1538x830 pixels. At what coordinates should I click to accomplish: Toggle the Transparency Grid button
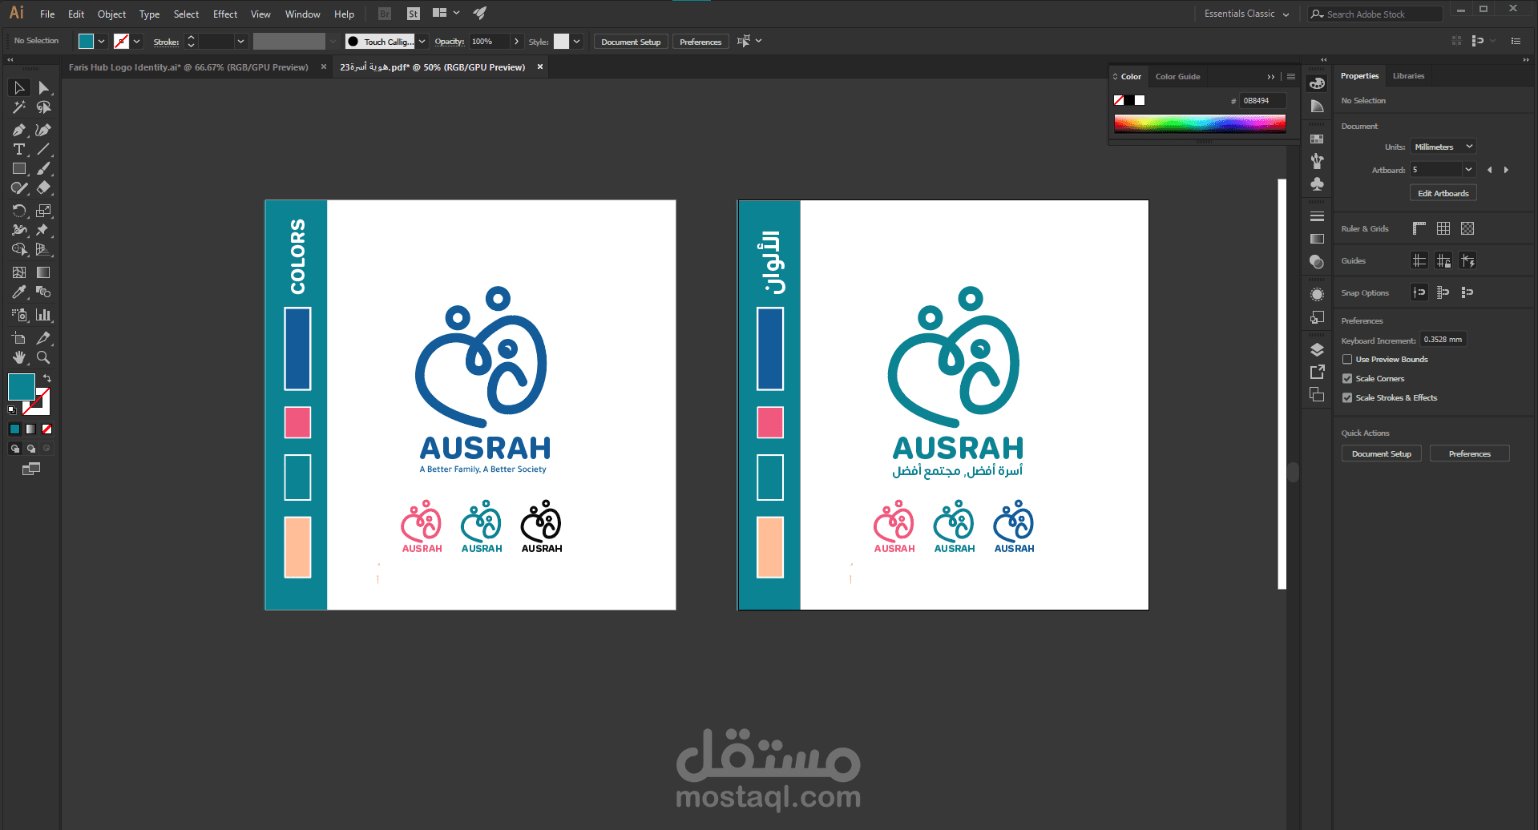pos(1467,228)
